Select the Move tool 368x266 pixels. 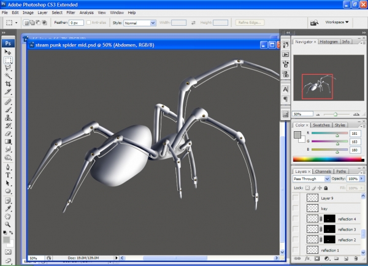[8, 52]
